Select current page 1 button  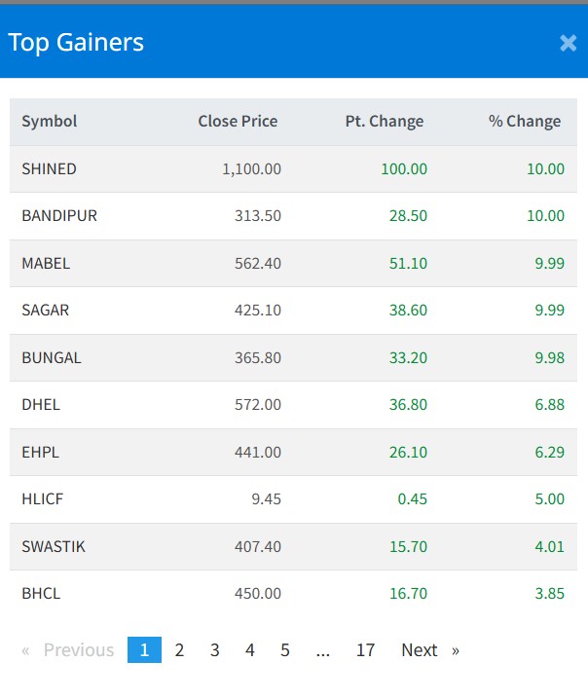point(144,650)
